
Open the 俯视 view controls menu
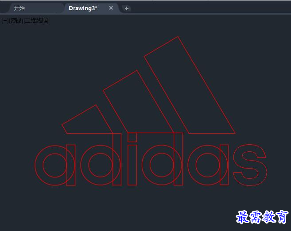point(16,21)
